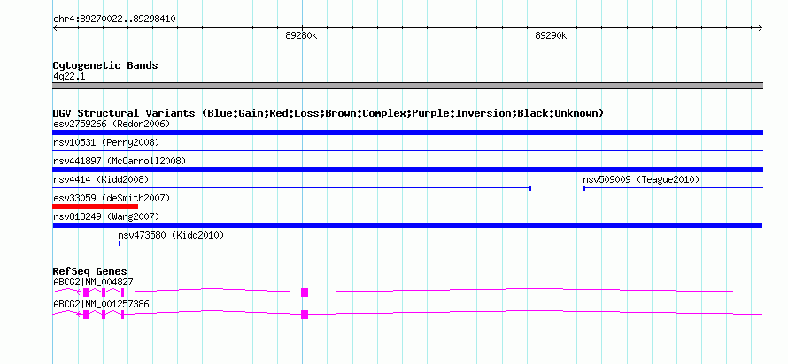The image size is (788, 364).
Task: Click the NM_001257386 exon near 89280k
Action: coord(304,315)
